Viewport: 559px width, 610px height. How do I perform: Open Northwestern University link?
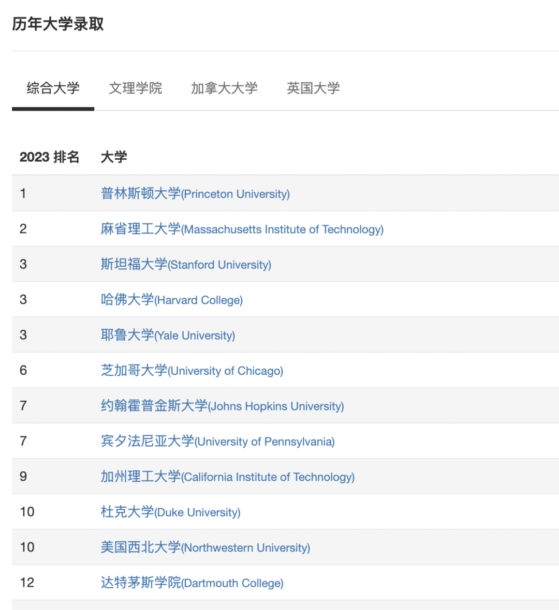coord(205,547)
